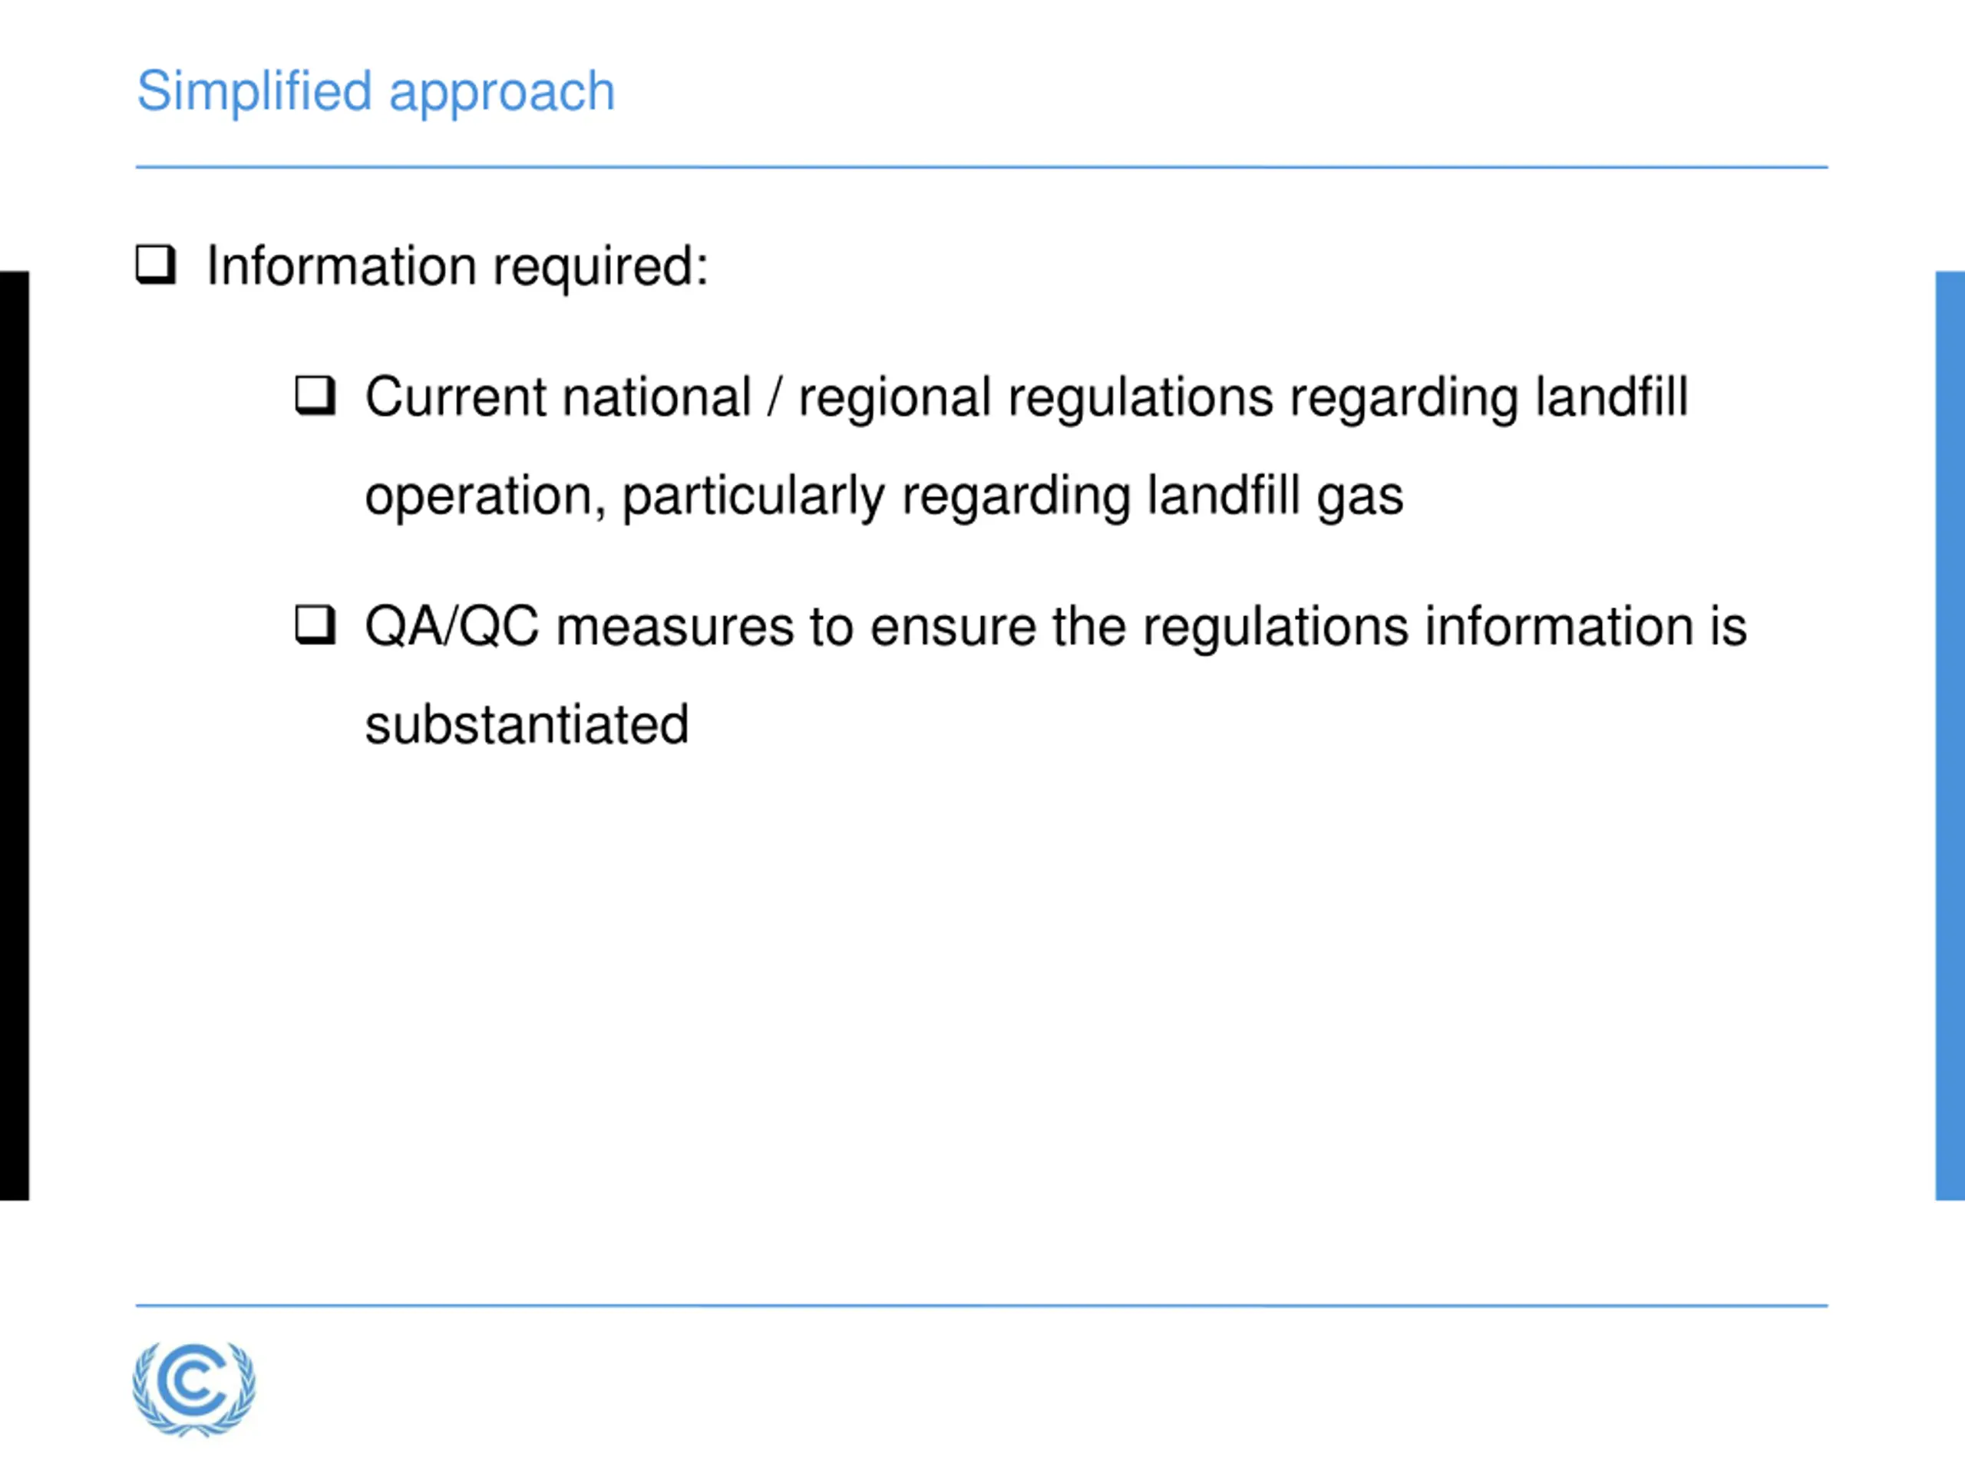Screen dimensions: 1965x1473
Task: Click the blue divider line under the title
Action: 982,167
